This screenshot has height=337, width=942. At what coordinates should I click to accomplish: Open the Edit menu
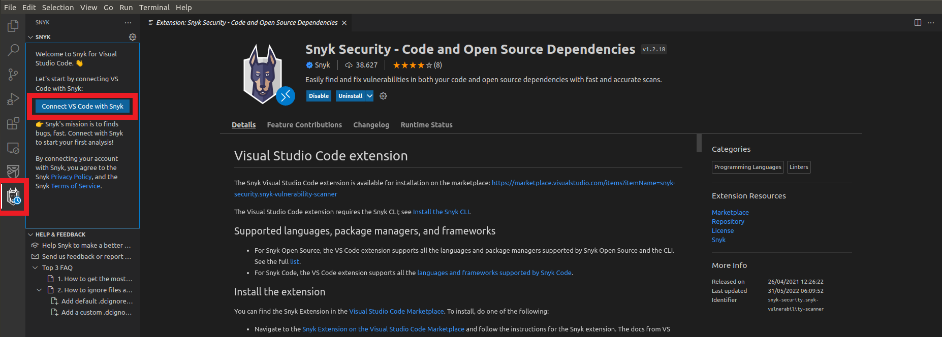29,7
